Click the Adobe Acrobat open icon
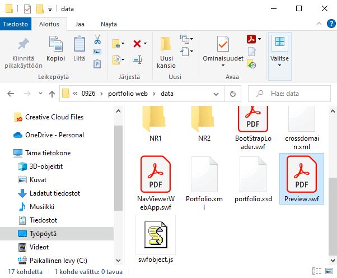Screen dimensions: 337x278 pos(251,39)
